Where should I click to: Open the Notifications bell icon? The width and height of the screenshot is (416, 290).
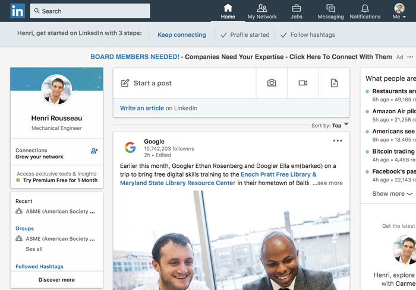pos(365,8)
